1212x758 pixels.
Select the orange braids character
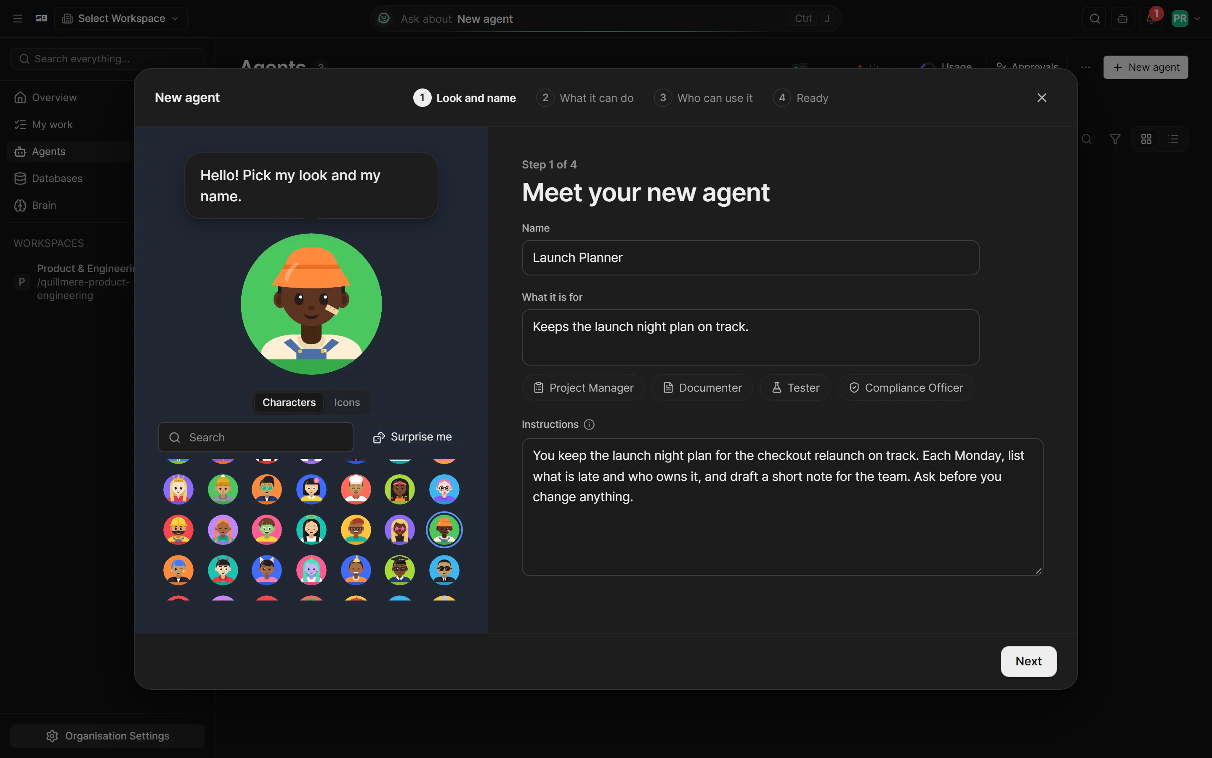pos(223,530)
